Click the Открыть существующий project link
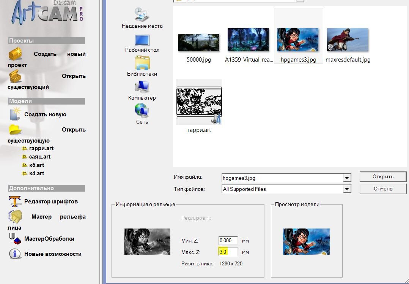 46,81
